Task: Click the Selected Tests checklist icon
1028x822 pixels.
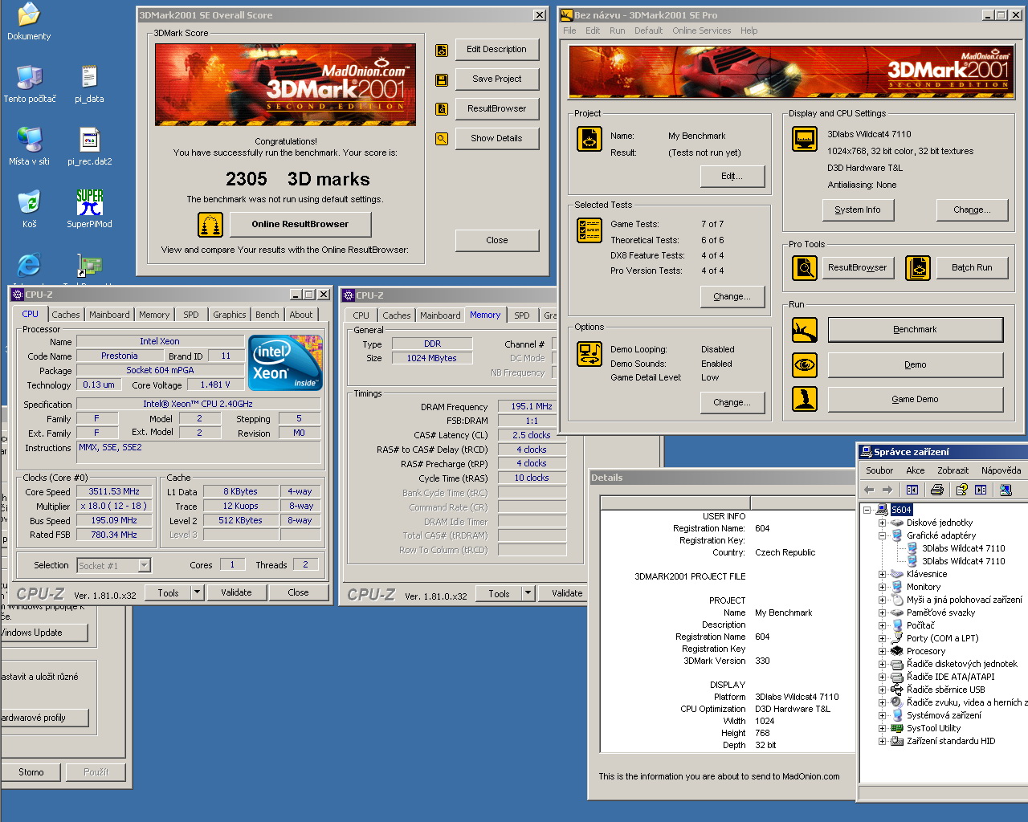Action: (589, 230)
